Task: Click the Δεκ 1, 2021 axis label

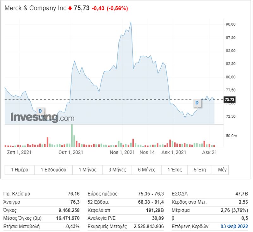Action: (174, 152)
